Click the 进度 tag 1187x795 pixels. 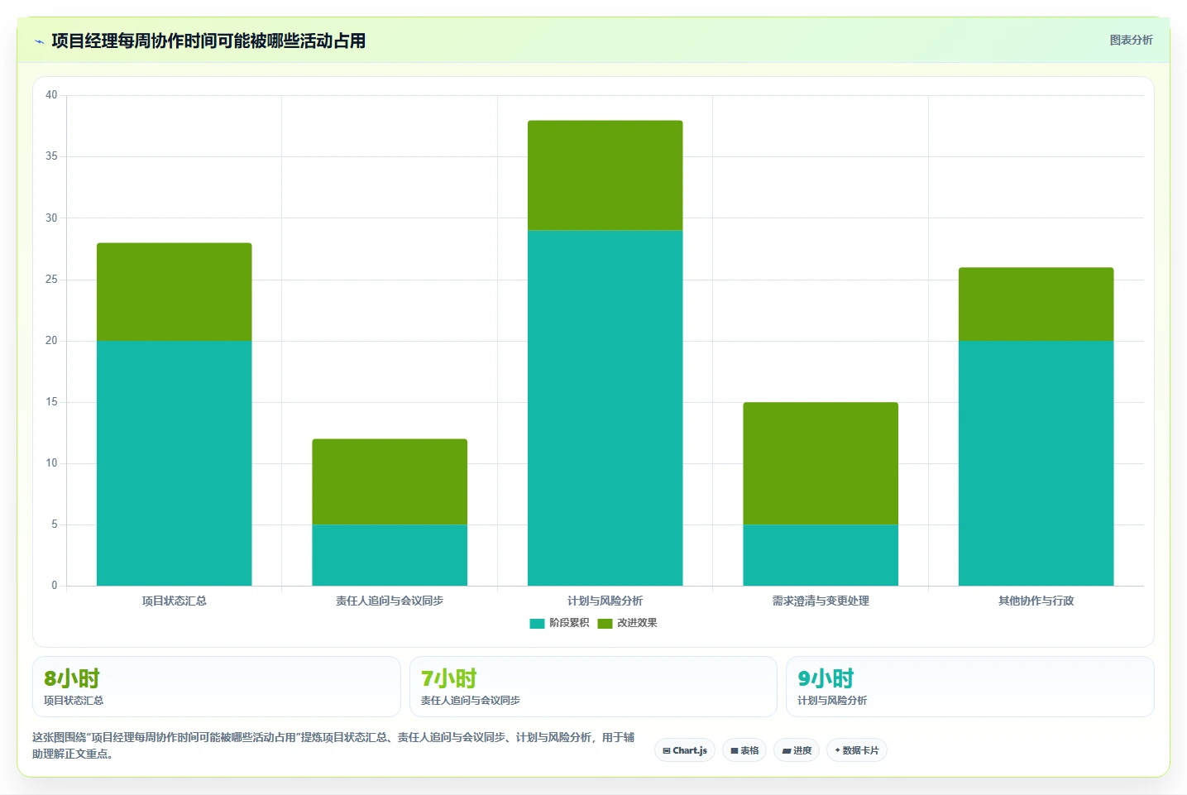pyautogui.click(x=797, y=750)
